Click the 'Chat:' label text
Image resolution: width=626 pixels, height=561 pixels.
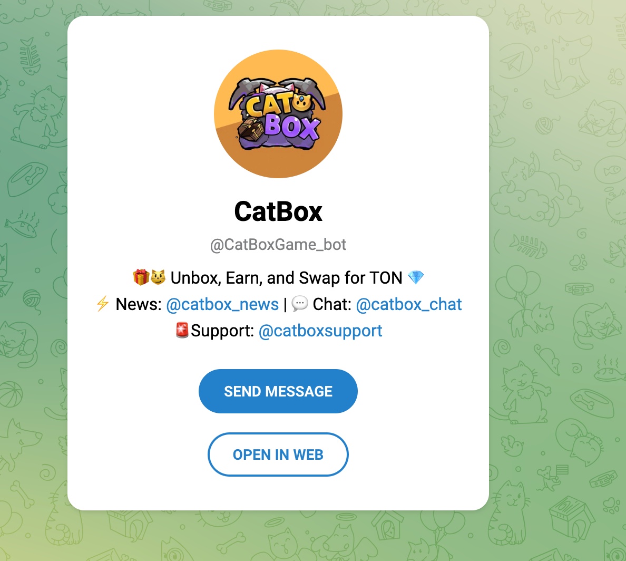(x=332, y=304)
